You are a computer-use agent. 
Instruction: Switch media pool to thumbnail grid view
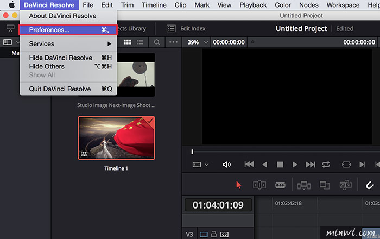point(128,42)
